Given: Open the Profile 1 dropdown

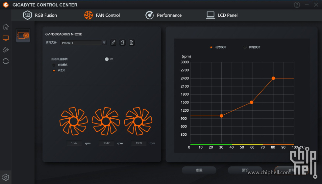Looking at the screenshot, I should pos(83,43).
